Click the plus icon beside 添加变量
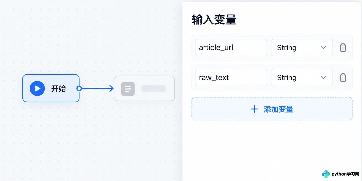The width and height of the screenshot is (362, 181). tap(254, 109)
